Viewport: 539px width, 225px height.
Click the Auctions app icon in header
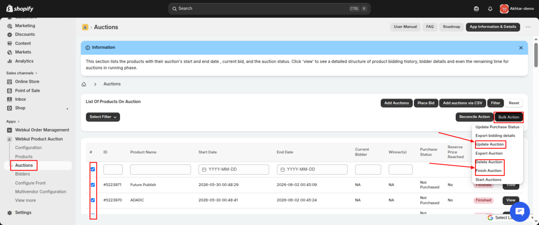(x=85, y=27)
